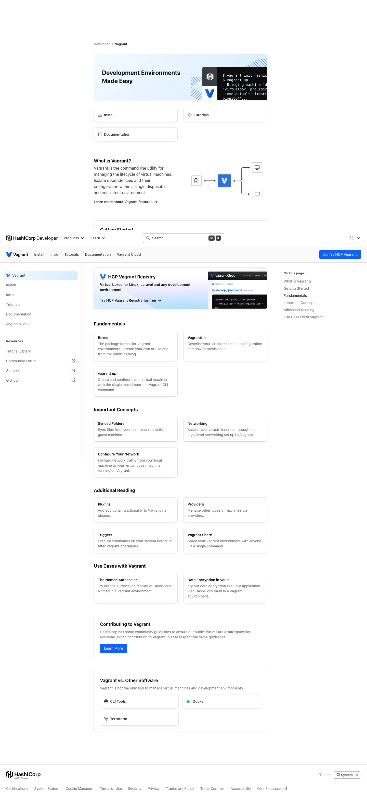Open Documentation in the Vagrant navbar
This screenshot has width=367, height=798.
pos(98,254)
